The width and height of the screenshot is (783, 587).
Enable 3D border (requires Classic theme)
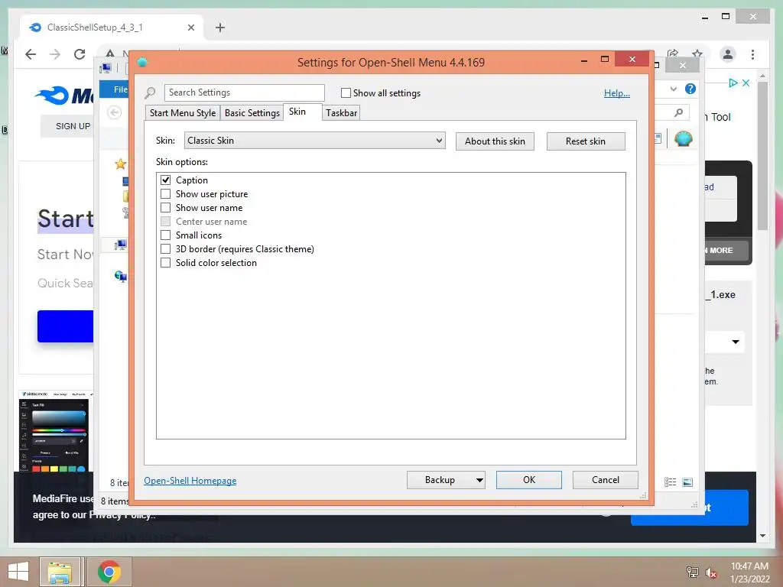point(165,248)
